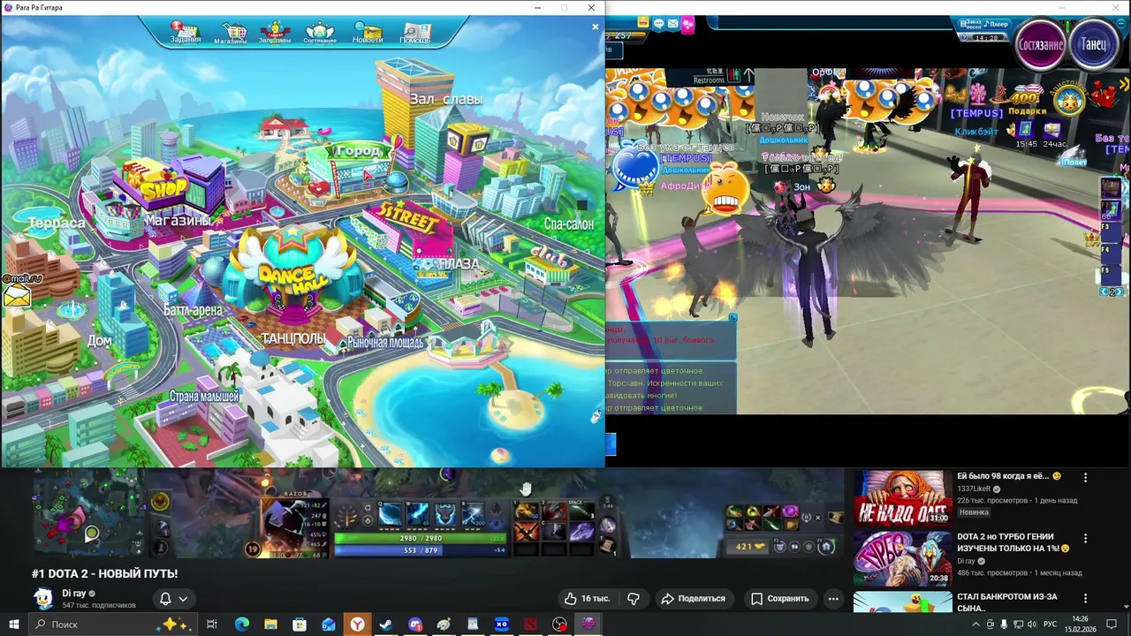Go to Батл-арена on the map

(193, 310)
